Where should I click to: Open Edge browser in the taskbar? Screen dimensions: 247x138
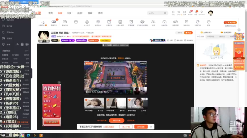point(28,135)
